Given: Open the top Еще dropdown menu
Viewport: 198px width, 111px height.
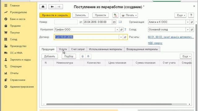Looking at the screenshot, I should point(180,15).
